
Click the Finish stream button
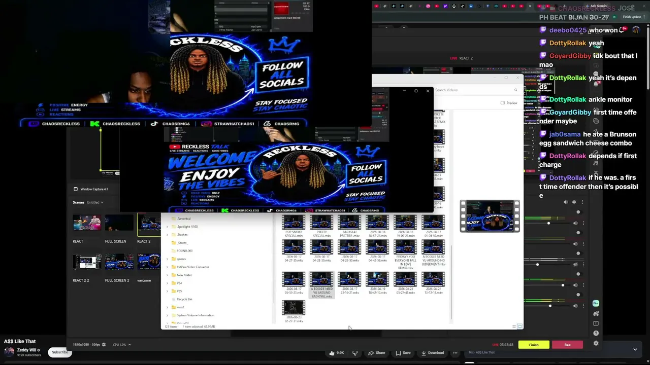click(534, 345)
